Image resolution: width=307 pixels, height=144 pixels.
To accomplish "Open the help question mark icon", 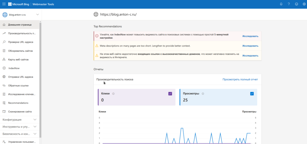I will click(289, 4).
